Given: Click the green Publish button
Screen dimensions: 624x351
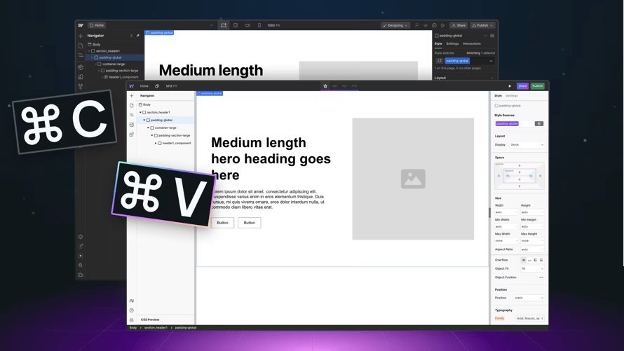Looking at the screenshot, I should [x=537, y=86].
